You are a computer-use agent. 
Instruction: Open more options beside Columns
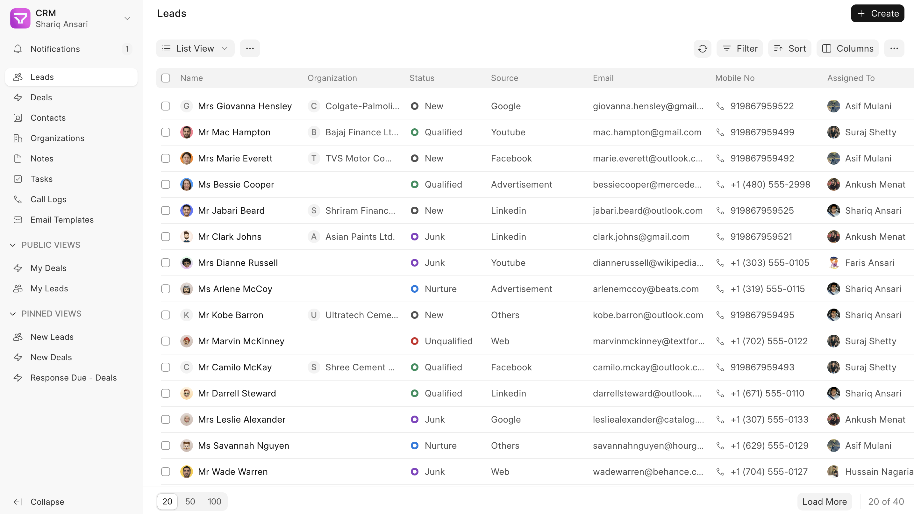click(x=894, y=49)
